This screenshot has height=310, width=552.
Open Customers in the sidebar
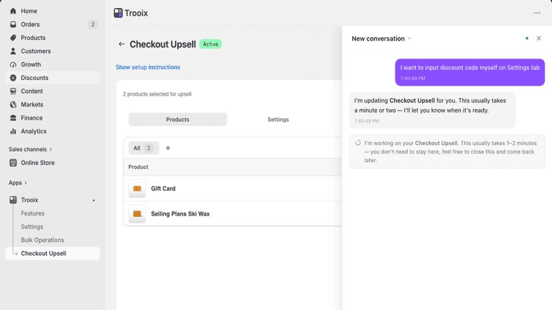click(x=53, y=51)
